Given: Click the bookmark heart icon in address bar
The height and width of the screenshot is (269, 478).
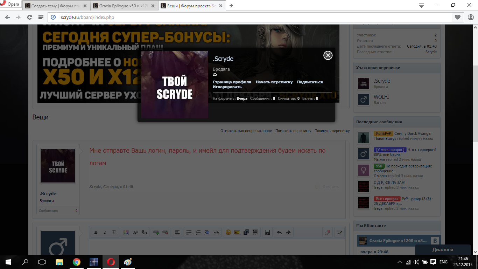Looking at the screenshot, I should point(457,17).
